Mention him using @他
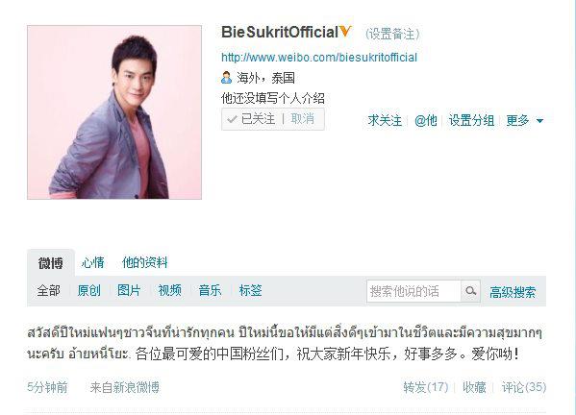The height and width of the screenshot is (415, 576). pos(426,120)
